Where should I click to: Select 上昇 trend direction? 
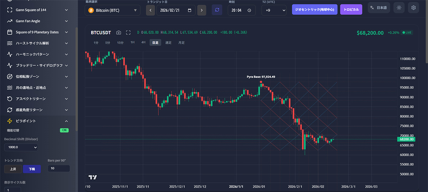(x=13, y=169)
